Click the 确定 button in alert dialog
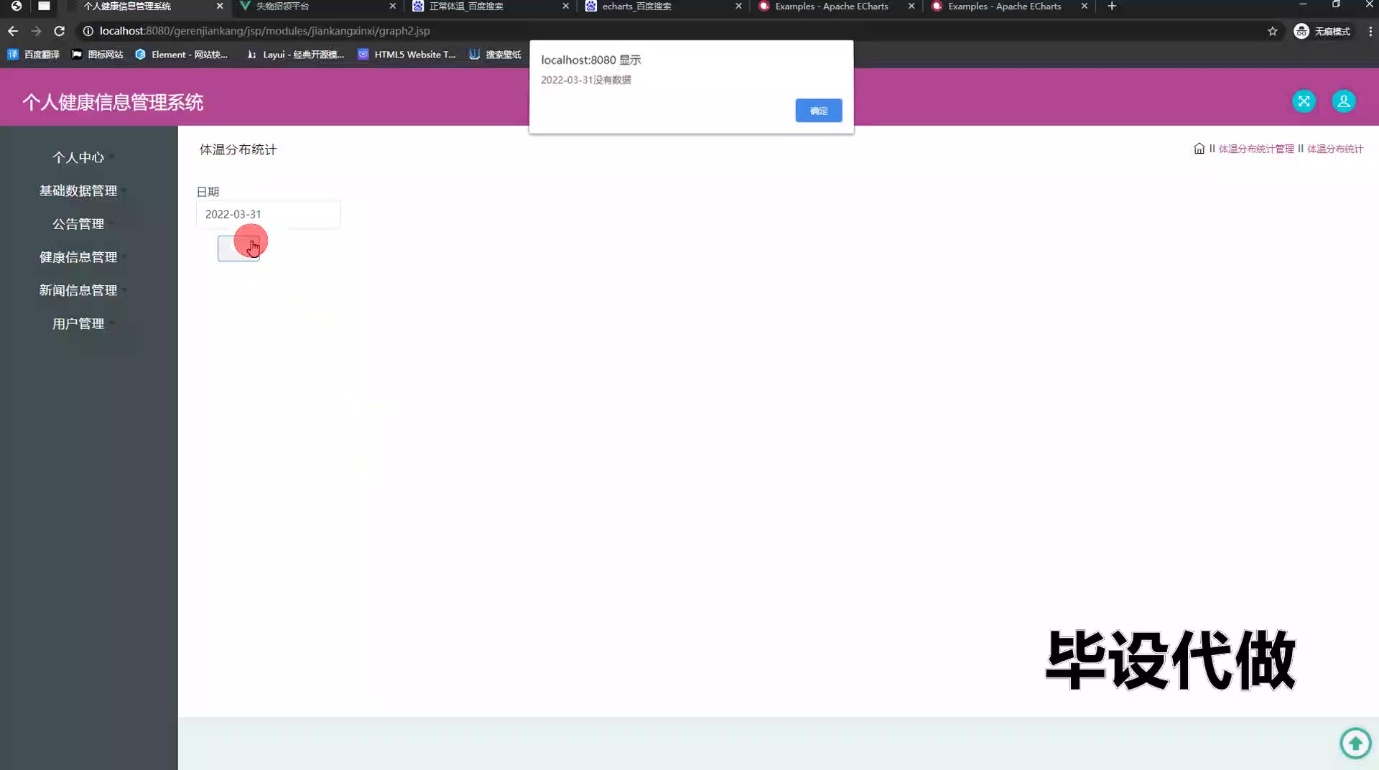 click(x=818, y=111)
